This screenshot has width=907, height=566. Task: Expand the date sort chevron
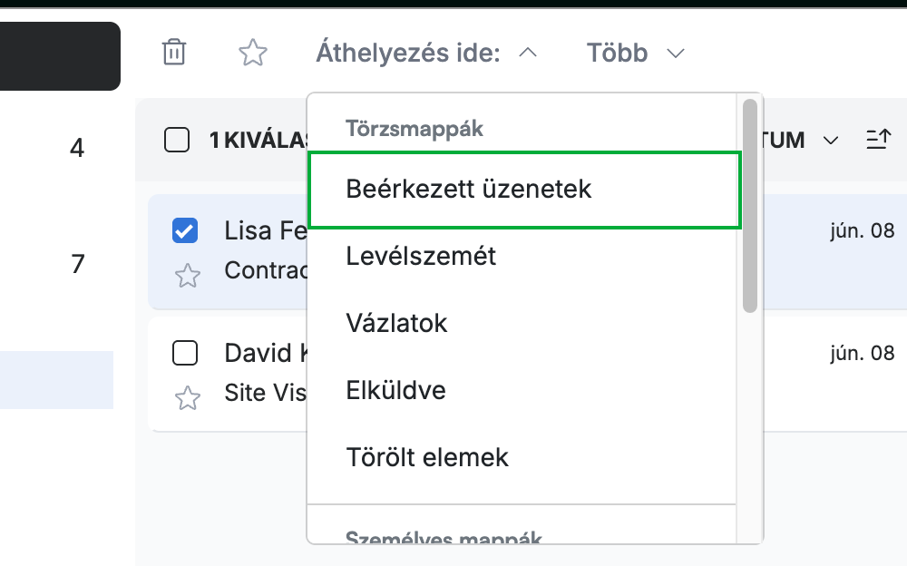click(831, 140)
